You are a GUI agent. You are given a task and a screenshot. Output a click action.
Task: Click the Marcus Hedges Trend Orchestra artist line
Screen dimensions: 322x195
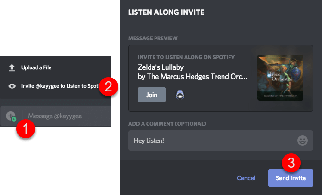pos(192,76)
